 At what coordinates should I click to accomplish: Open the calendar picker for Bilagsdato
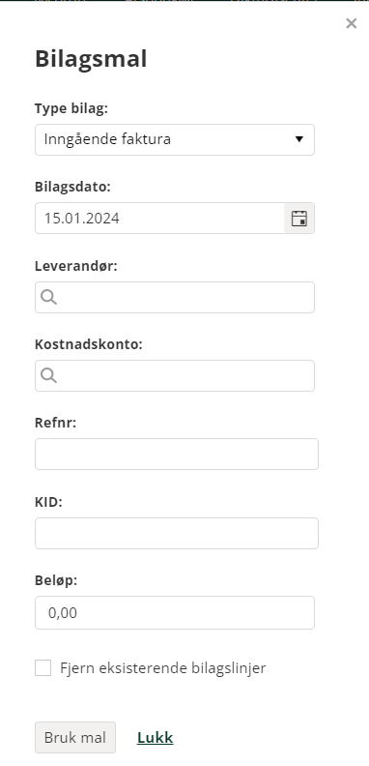[x=299, y=219]
